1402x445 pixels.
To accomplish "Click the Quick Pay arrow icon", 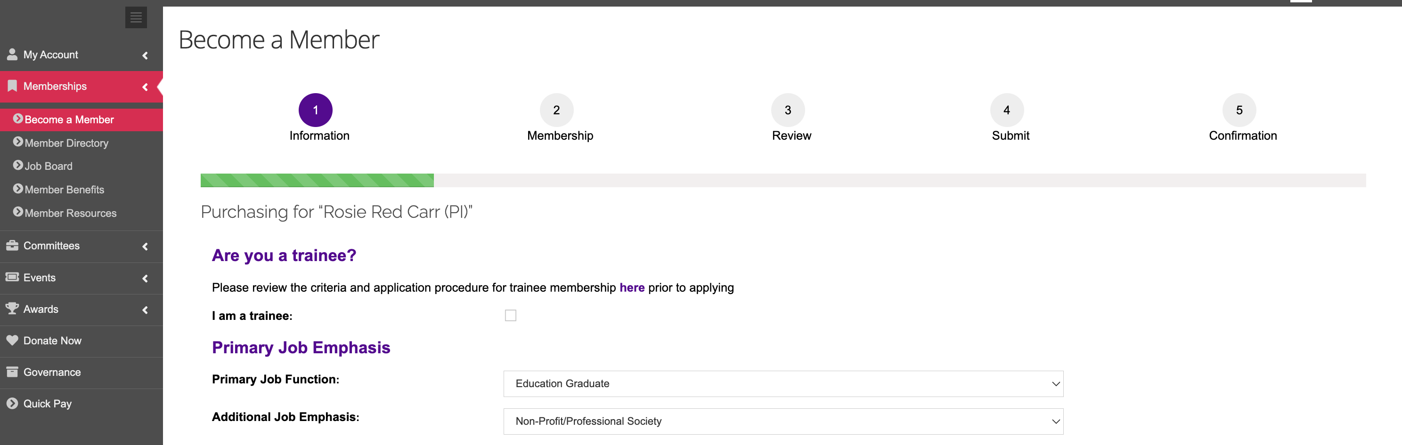I will tap(12, 403).
